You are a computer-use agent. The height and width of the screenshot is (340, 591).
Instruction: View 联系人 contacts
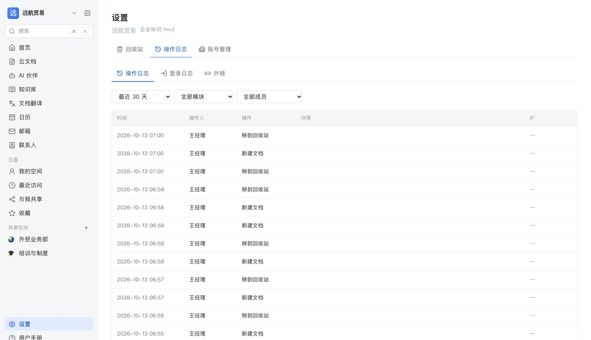click(x=49, y=145)
